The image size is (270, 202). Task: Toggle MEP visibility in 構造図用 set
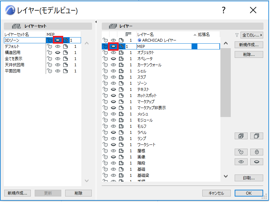(58, 53)
